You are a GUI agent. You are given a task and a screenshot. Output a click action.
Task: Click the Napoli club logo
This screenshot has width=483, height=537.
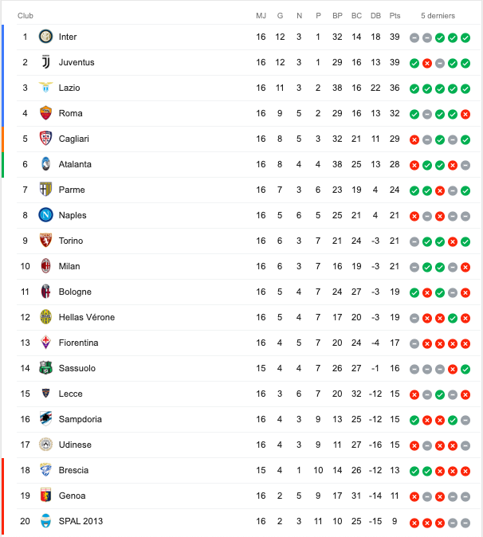(45, 215)
